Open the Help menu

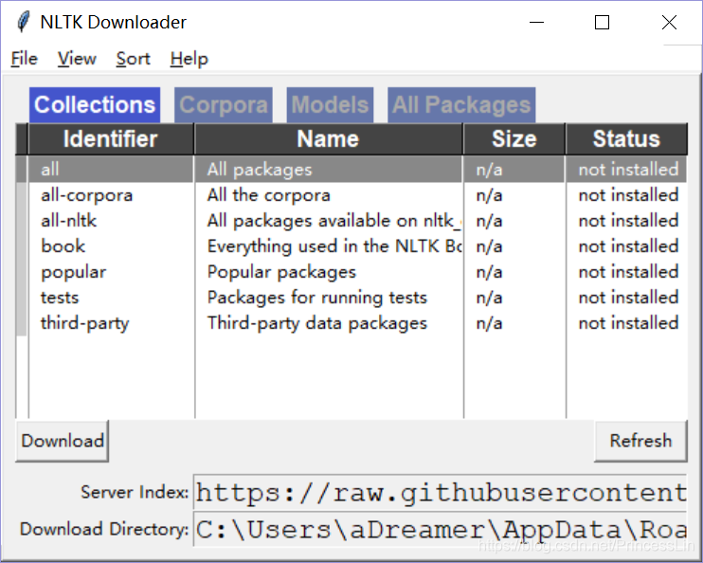(x=189, y=59)
